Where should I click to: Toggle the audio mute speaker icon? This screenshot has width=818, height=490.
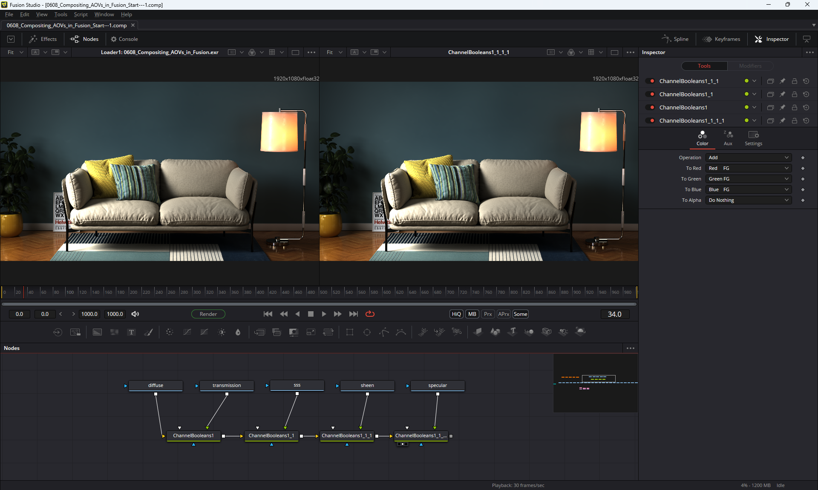(x=135, y=314)
